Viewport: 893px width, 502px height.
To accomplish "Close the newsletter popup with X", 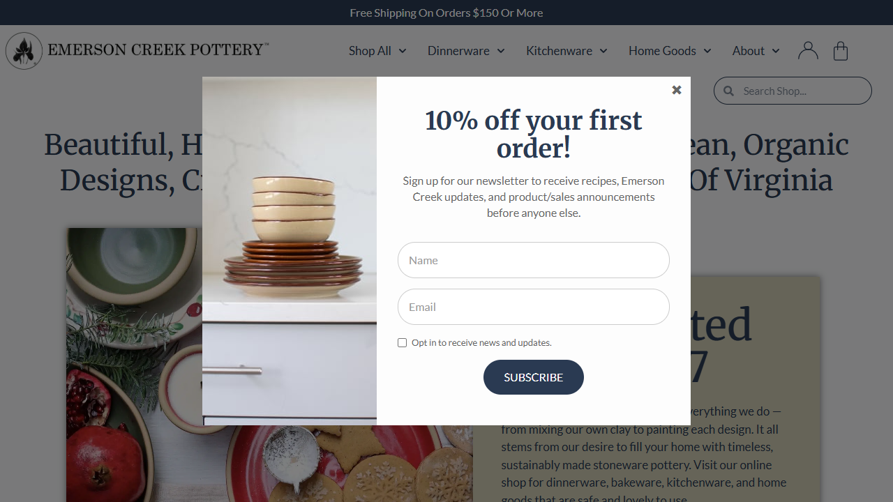I will tap(676, 90).
